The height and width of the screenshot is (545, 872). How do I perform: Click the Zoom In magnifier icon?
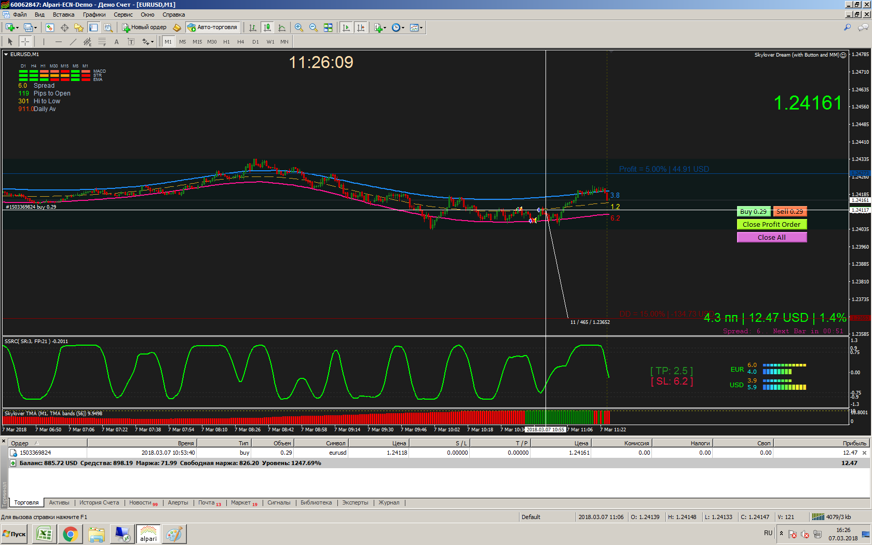tap(299, 28)
